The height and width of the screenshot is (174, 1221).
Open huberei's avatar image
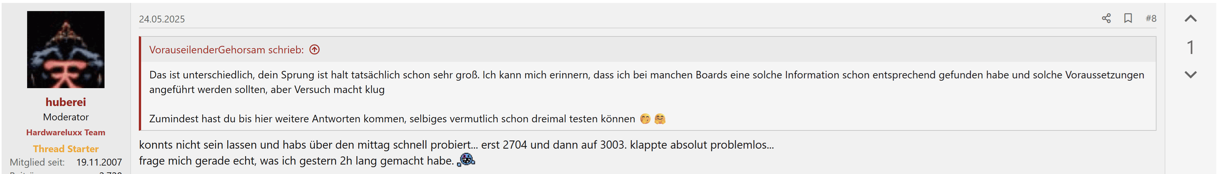click(66, 49)
